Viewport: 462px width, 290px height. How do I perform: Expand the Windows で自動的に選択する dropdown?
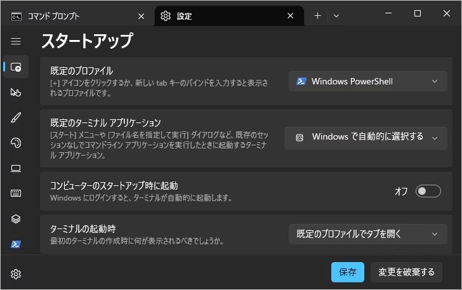coord(366,138)
